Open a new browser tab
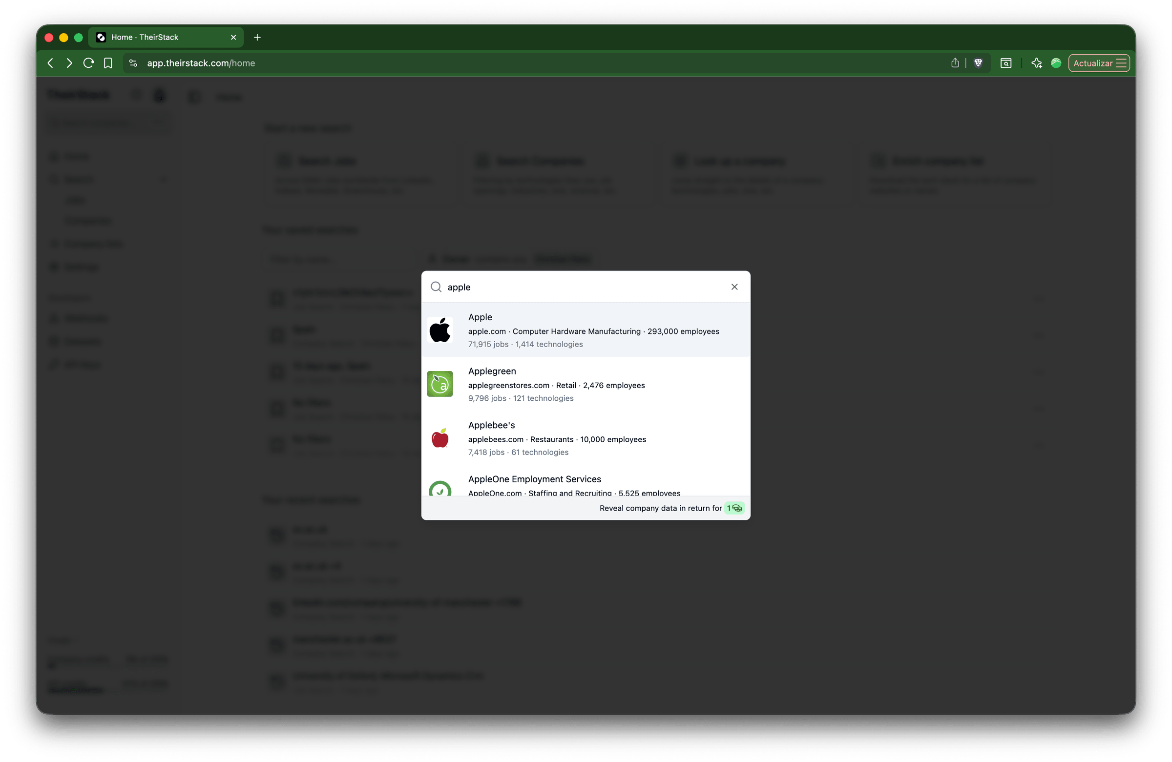The height and width of the screenshot is (762, 1172). point(257,38)
